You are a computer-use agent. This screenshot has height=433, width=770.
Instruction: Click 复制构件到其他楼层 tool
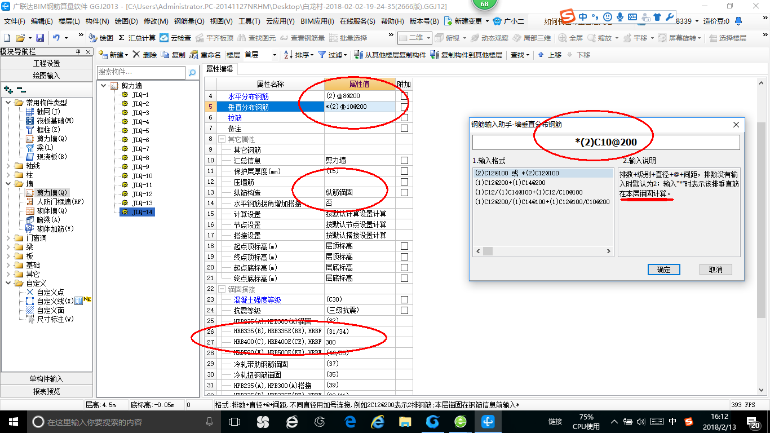466,55
